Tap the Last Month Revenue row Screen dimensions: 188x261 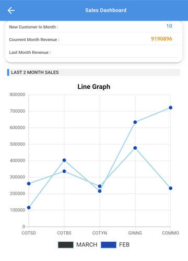[93, 52]
